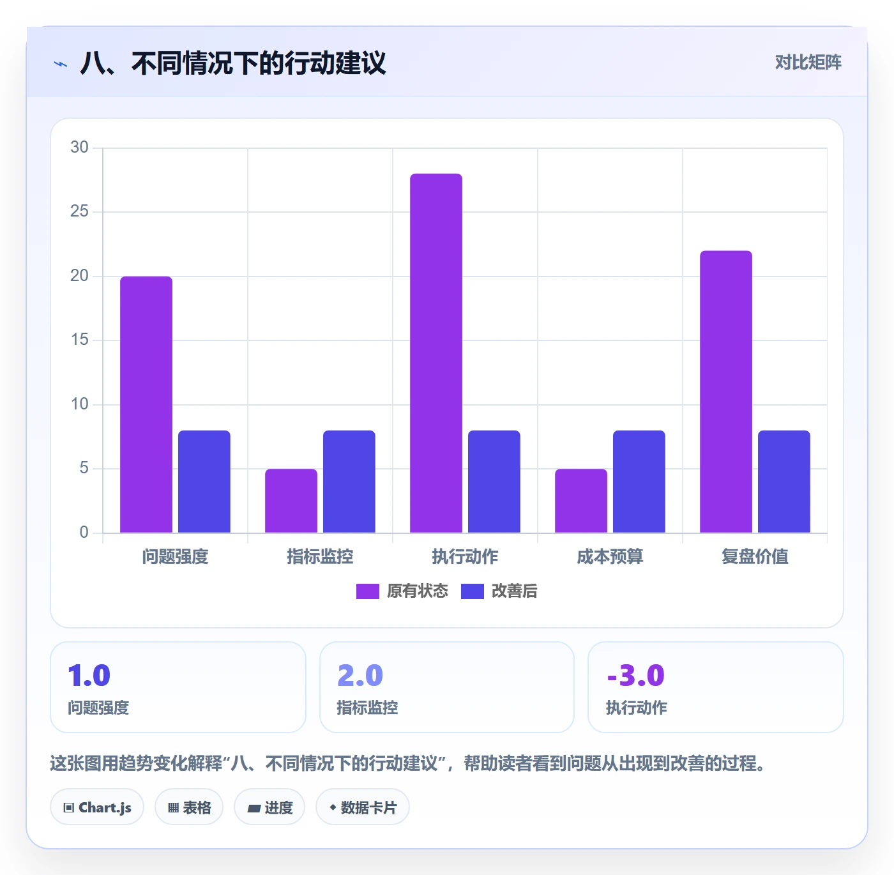
Task: Select the 数据卡片 tag chip
Action: coord(363,807)
